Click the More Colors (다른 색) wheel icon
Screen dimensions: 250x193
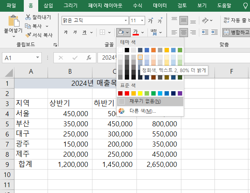coord(122,111)
